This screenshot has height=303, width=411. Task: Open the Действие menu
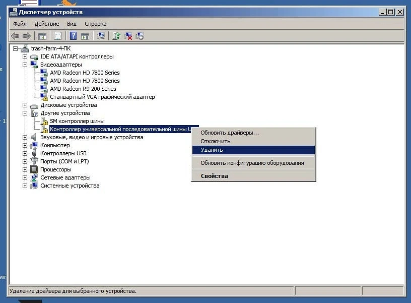point(47,24)
